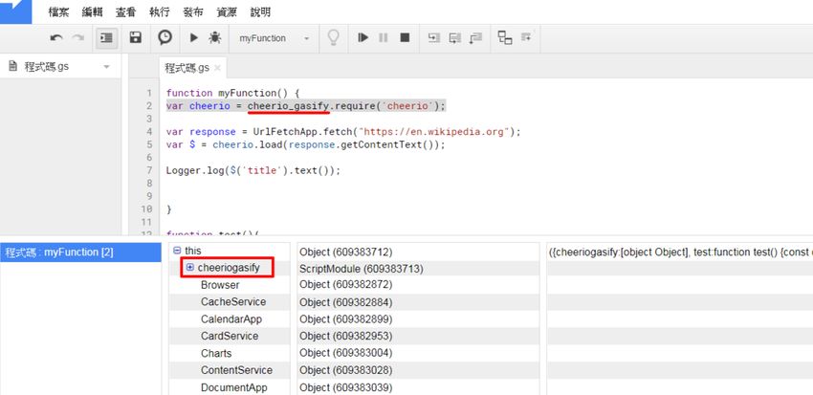This screenshot has height=395, width=813.
Task: Open the dropdown arrow beside sidebar 程式碼.gs
Action: pyautogui.click(x=106, y=67)
